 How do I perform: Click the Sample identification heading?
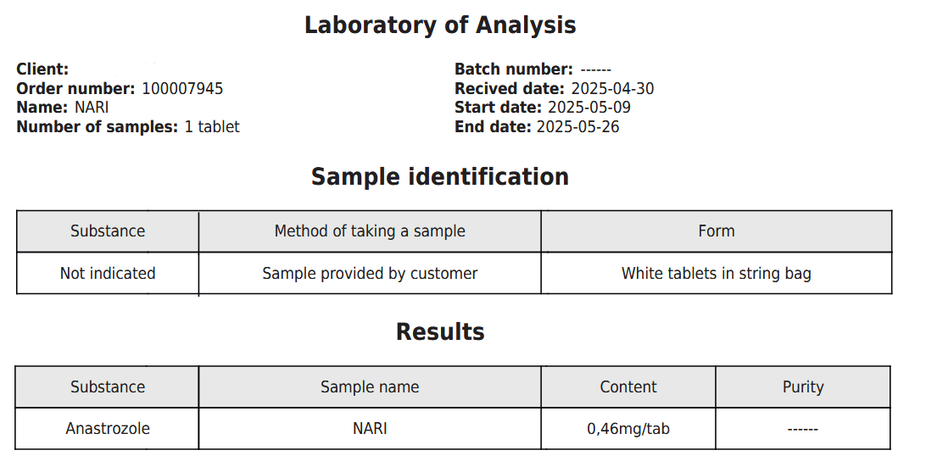[x=440, y=177]
